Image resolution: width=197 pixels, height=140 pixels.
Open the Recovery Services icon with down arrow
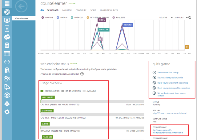[7, 87]
